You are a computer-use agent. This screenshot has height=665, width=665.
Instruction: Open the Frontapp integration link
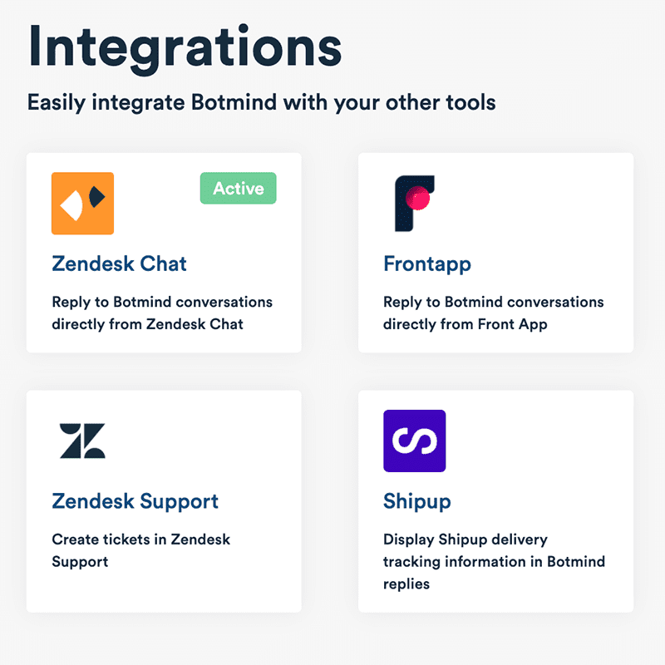(x=427, y=264)
